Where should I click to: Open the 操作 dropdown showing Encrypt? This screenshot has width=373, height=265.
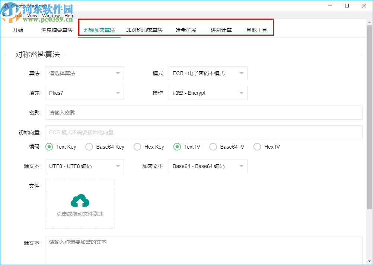tap(208, 93)
